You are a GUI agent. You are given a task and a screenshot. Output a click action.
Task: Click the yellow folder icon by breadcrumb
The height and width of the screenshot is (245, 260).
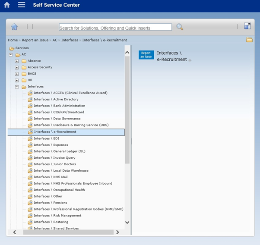pos(249,40)
